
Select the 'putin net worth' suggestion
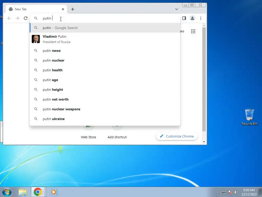tap(105, 99)
